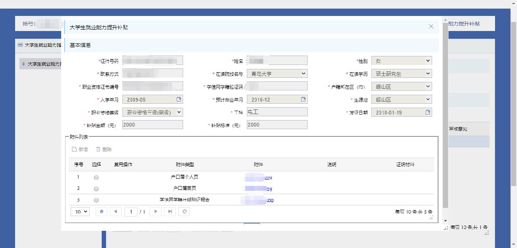Expand the 在读院校名称 dropdown
Screen dimensions: 517x248
pos(277,74)
